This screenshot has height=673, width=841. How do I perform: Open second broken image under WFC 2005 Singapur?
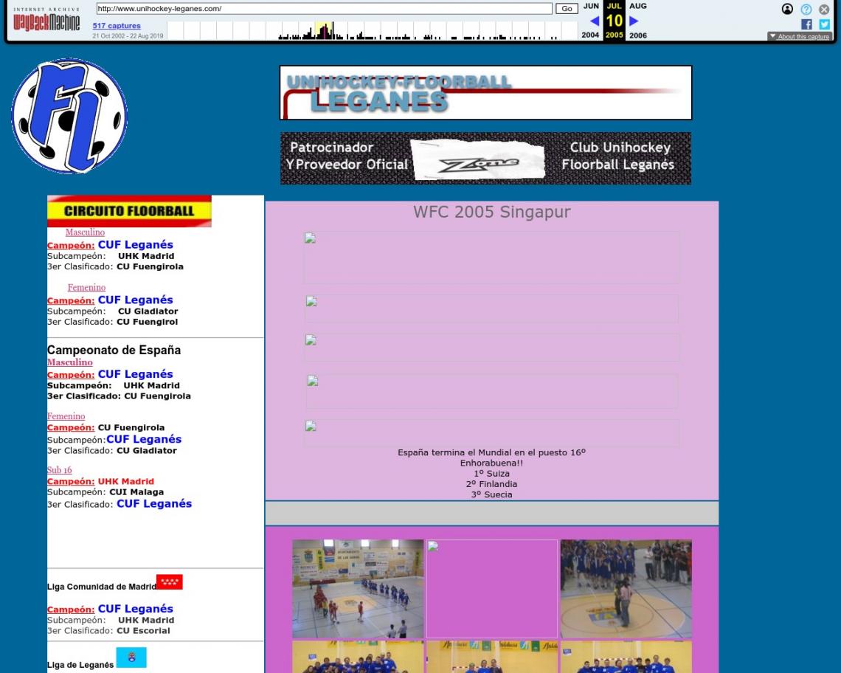tap(491, 308)
